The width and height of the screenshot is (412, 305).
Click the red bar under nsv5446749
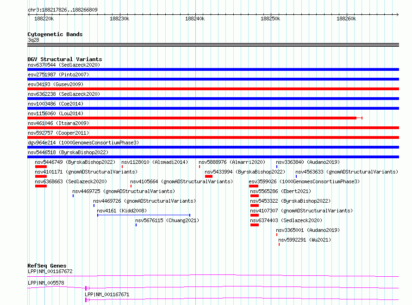click(41, 167)
